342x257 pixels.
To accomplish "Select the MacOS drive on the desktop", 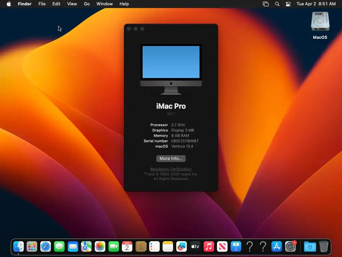I will (320, 26).
